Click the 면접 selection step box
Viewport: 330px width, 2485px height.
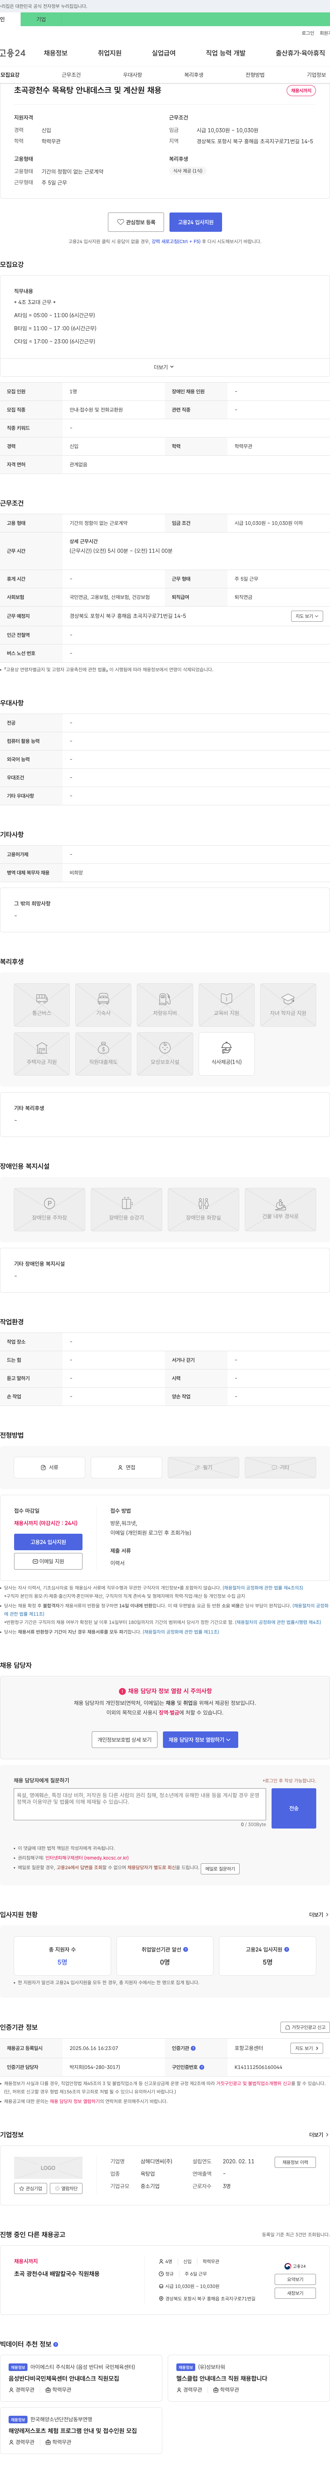tap(126, 1467)
